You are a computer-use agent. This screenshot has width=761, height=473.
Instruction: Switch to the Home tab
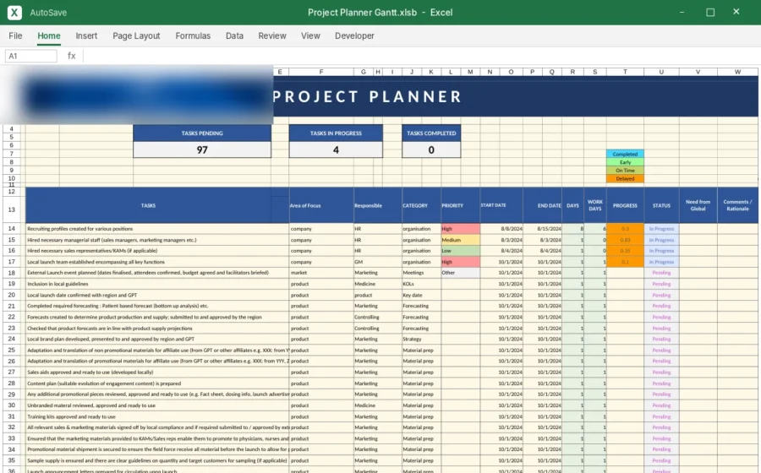coord(49,35)
